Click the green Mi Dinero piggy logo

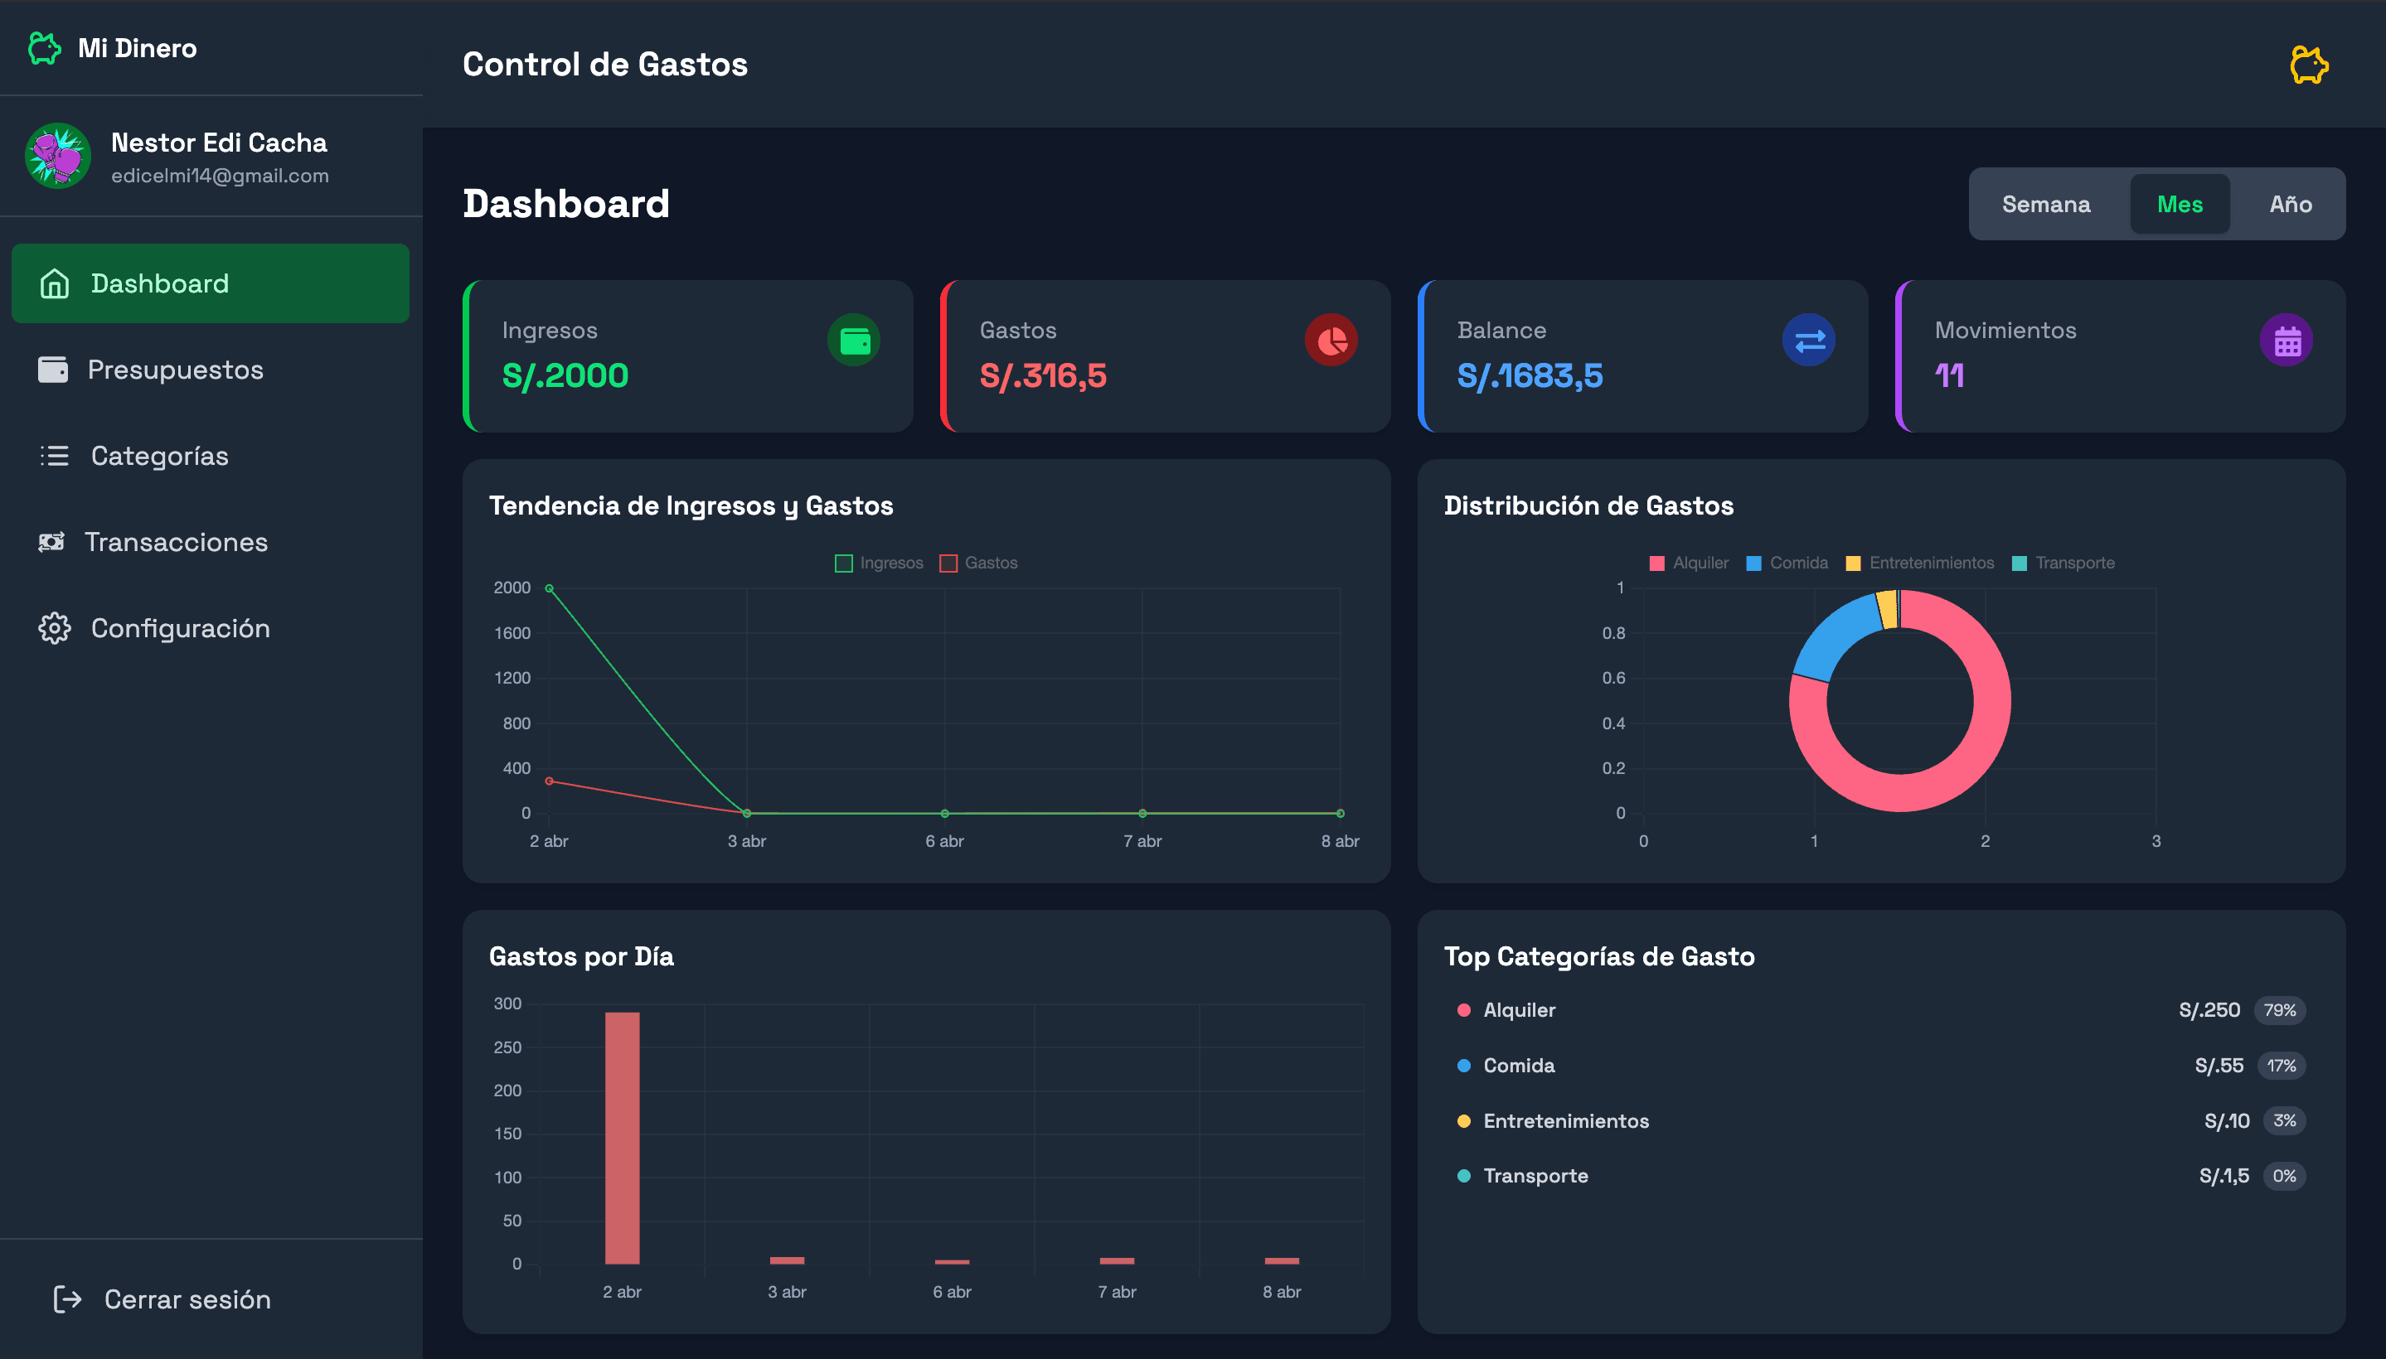click(45, 47)
